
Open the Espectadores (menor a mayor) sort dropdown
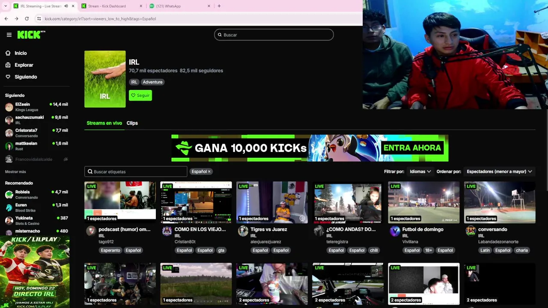coord(499,172)
